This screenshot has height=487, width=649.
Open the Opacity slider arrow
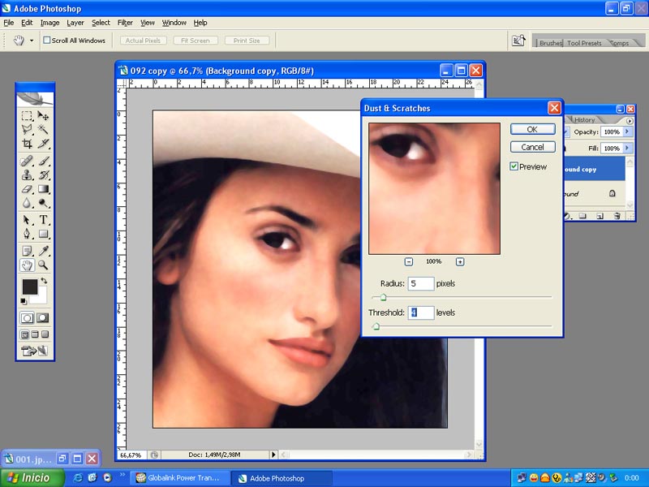click(x=627, y=131)
